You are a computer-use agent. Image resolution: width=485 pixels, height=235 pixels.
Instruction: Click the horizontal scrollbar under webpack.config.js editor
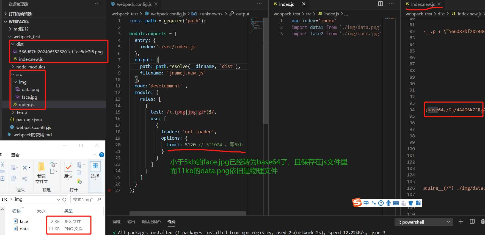(x=188, y=213)
